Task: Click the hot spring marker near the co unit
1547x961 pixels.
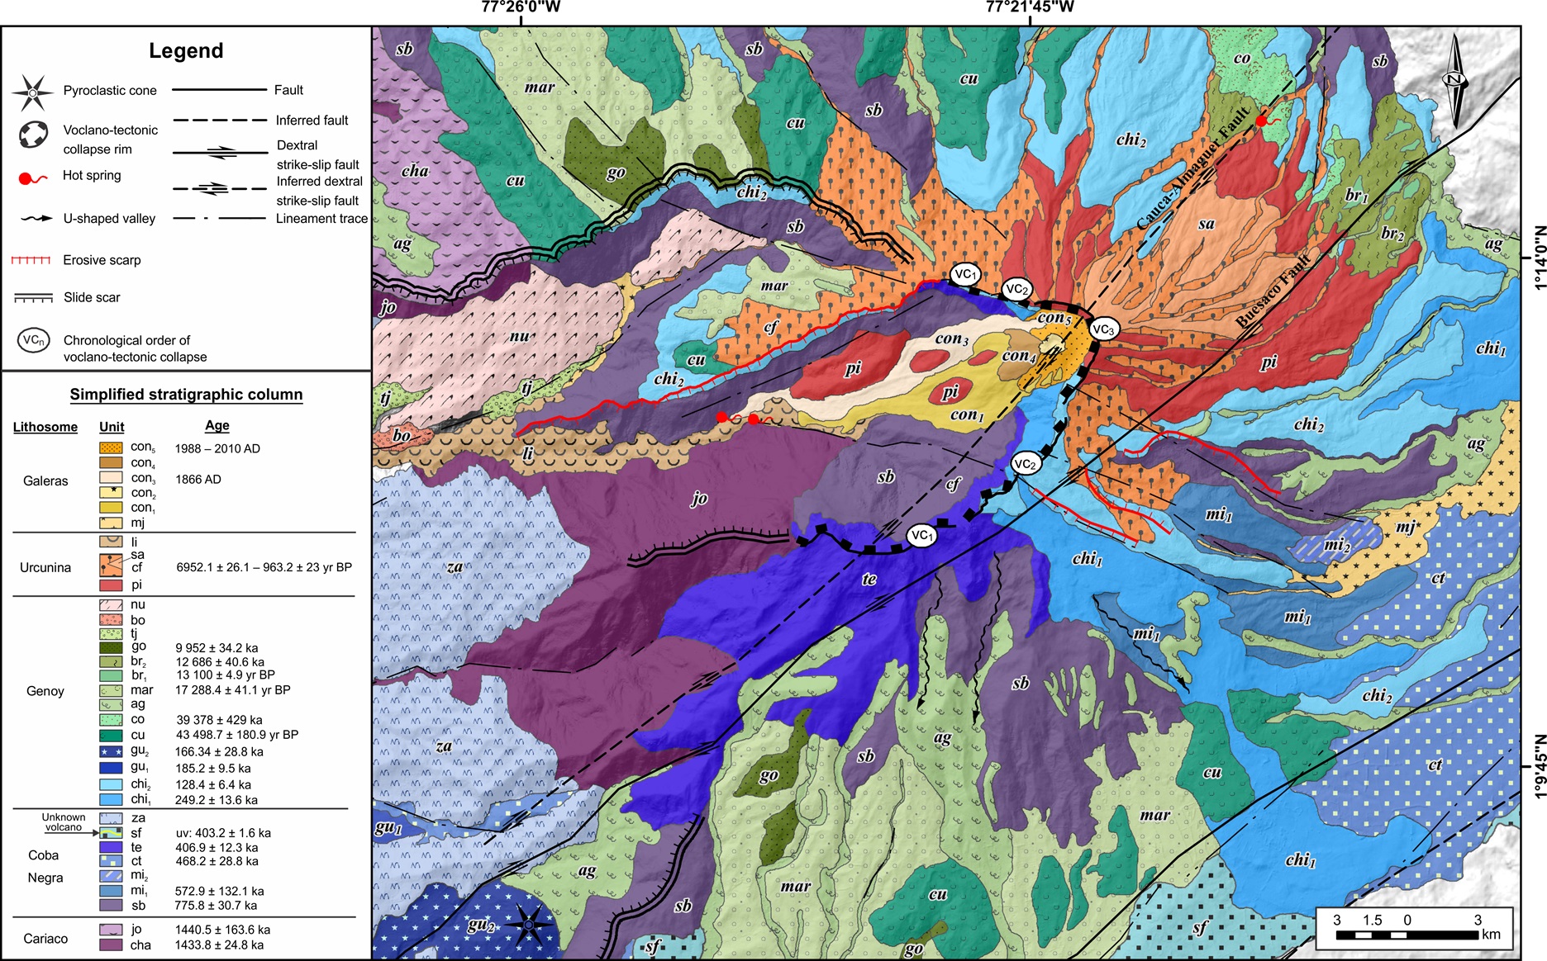Action: [1262, 121]
